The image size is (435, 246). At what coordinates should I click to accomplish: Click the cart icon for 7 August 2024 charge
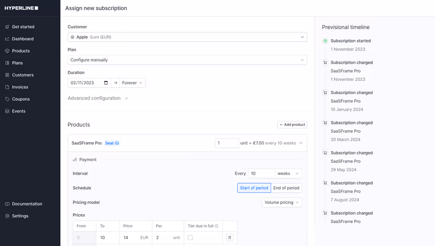coord(325,183)
